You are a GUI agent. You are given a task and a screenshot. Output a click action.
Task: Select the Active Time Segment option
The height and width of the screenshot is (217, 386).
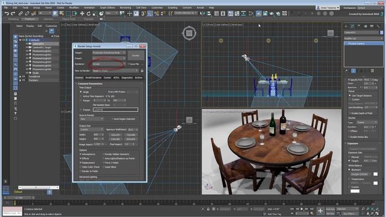tap(81, 96)
